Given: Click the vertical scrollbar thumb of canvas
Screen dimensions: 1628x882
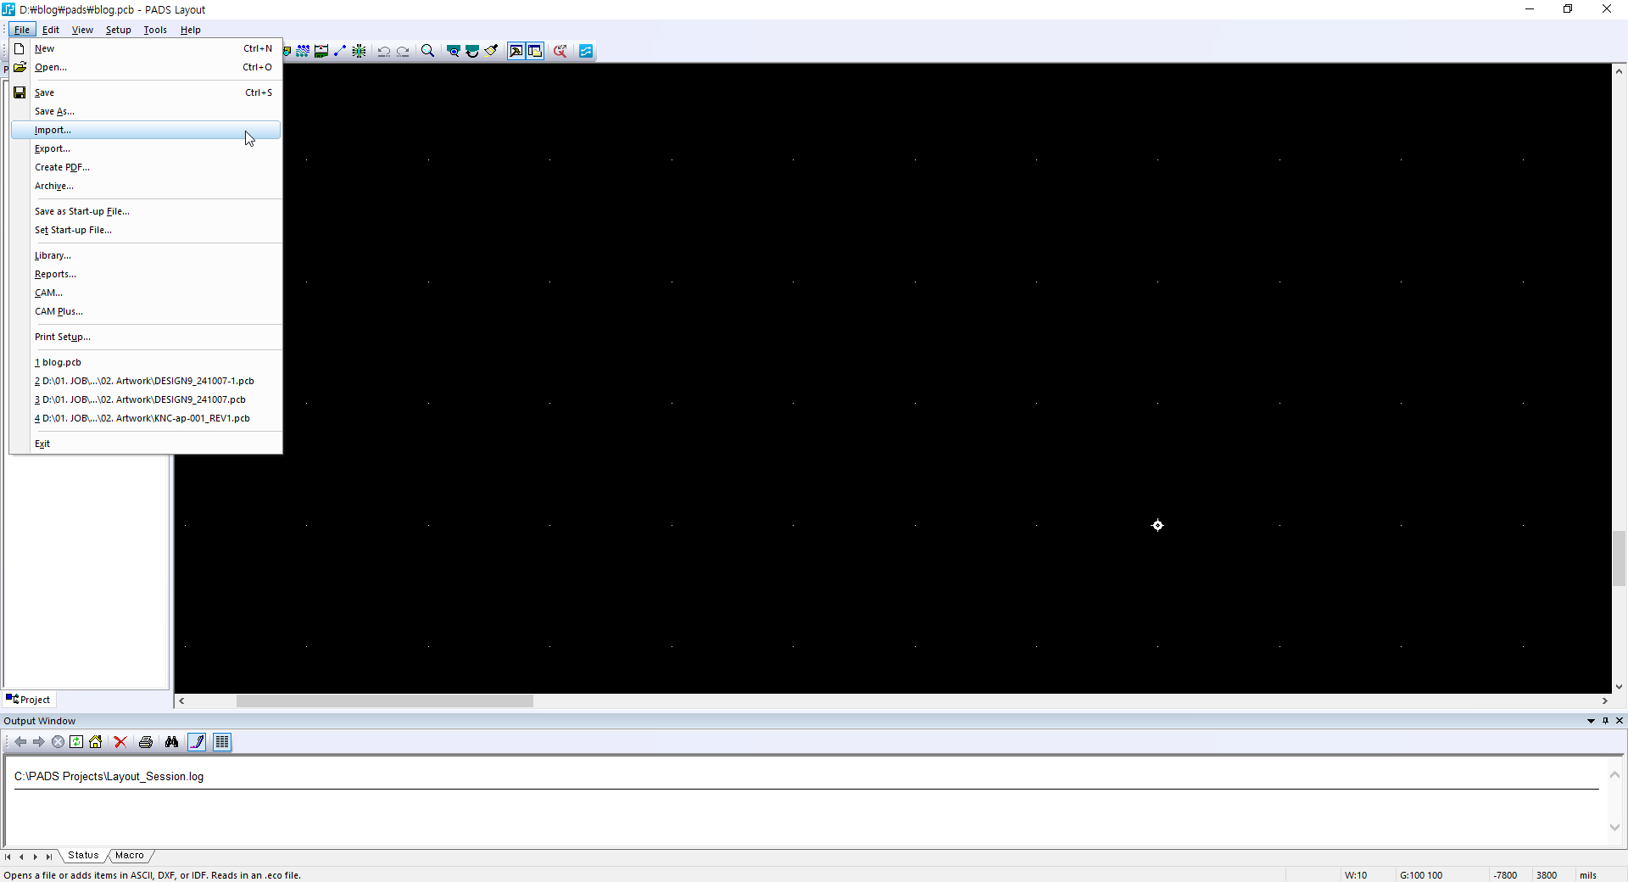Looking at the screenshot, I should tap(1620, 558).
